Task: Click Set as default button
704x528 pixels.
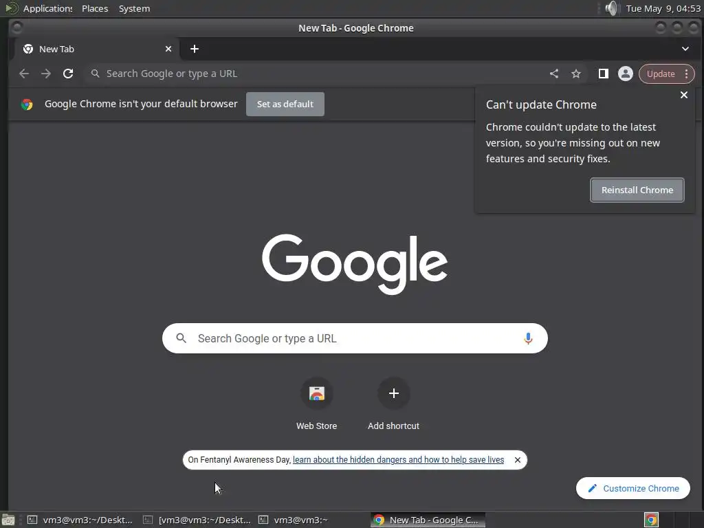Action: click(x=285, y=104)
